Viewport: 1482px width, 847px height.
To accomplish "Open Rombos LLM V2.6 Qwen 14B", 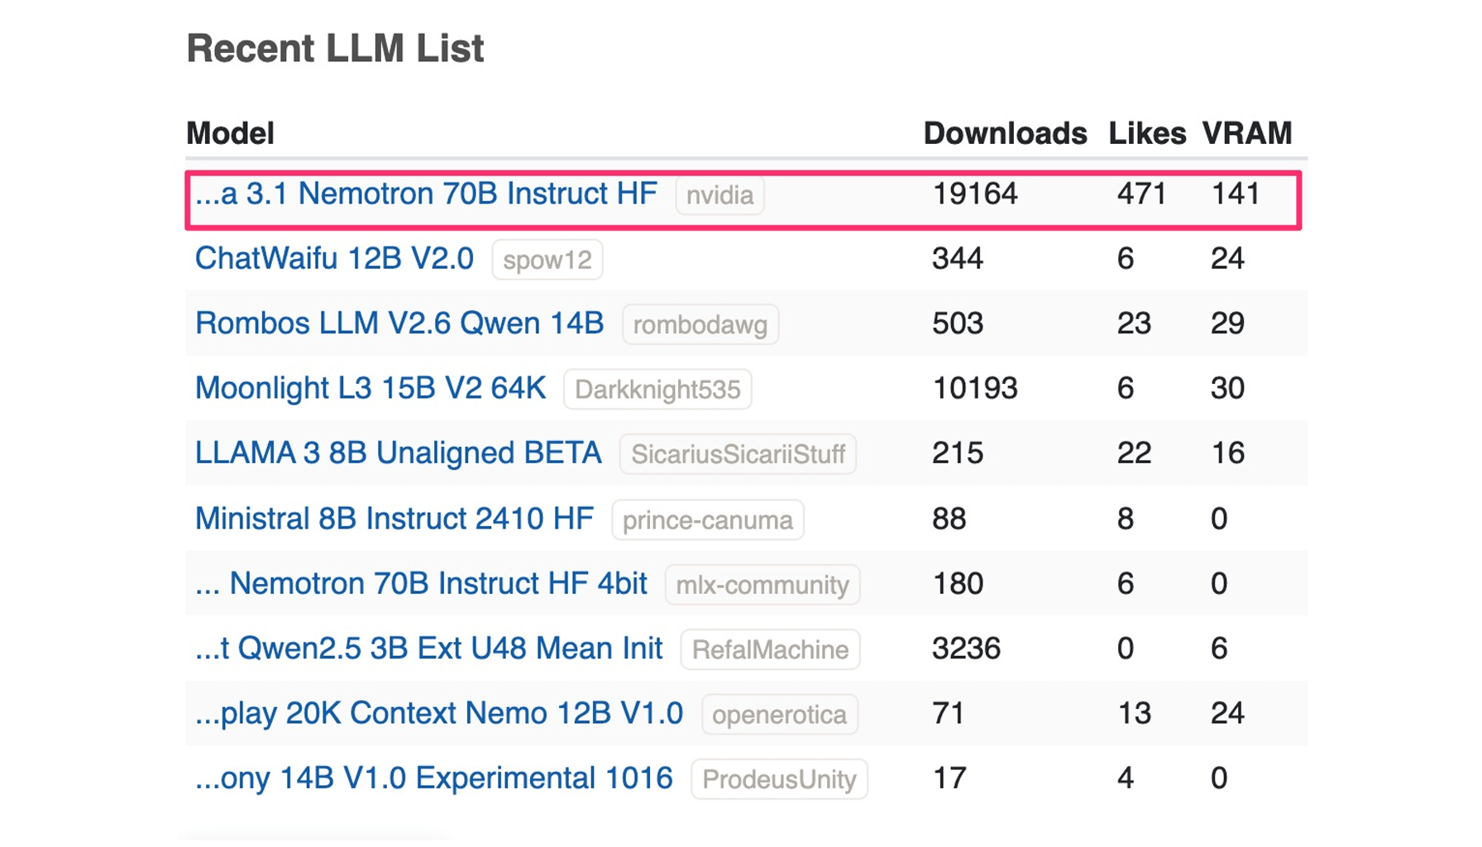I will click(399, 323).
